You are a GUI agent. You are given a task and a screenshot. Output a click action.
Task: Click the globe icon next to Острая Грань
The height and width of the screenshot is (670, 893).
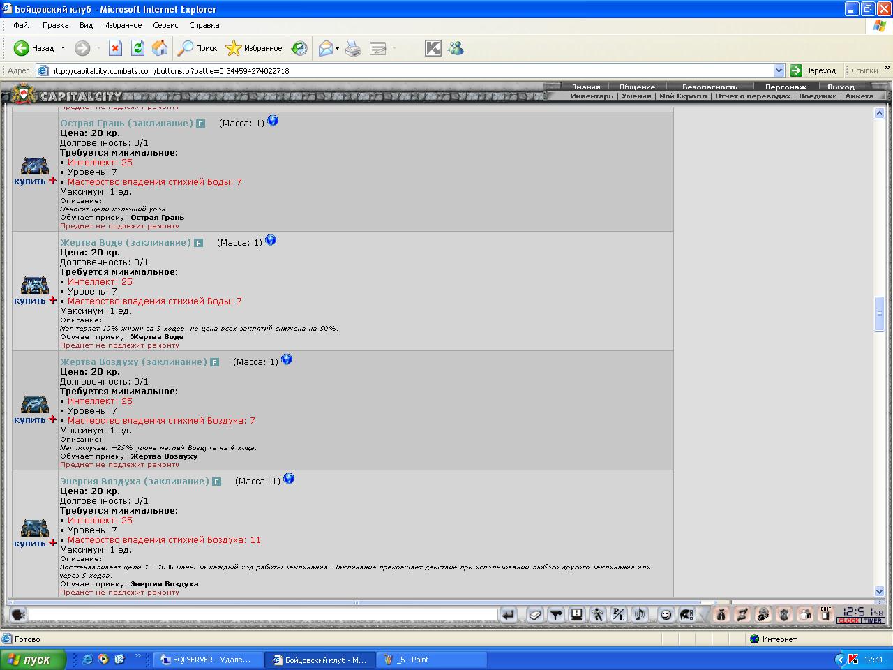pos(273,121)
